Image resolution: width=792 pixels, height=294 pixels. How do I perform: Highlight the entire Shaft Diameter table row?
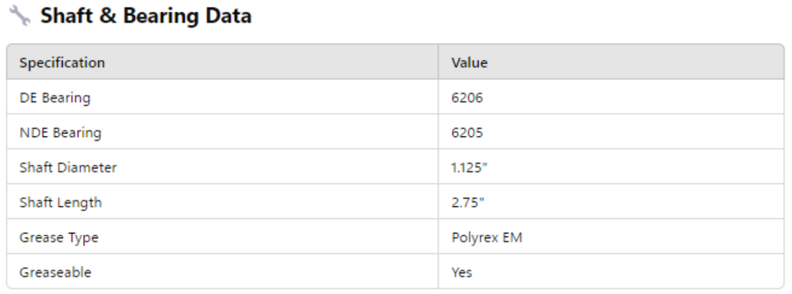(395, 168)
